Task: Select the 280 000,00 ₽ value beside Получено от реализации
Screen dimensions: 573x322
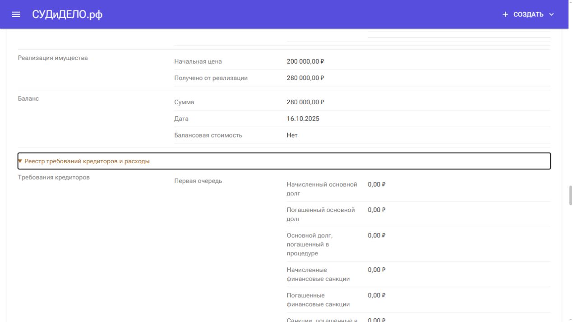Action: point(305,78)
